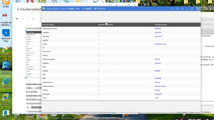Open the AWS EBS config example link
The image size is (214, 120).
point(158,29)
